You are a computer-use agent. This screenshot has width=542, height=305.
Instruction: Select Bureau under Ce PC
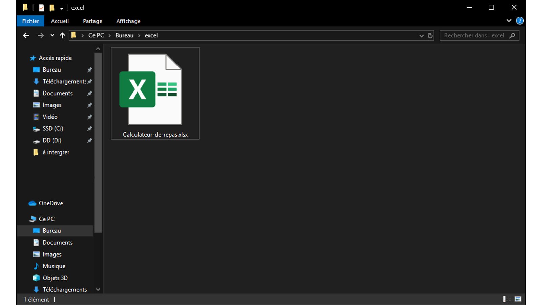tap(52, 231)
